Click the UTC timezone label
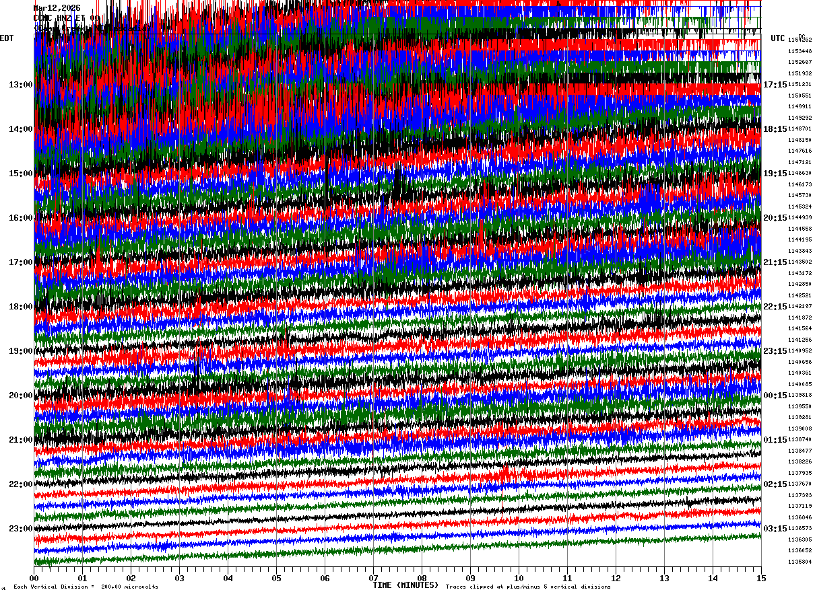The width and height of the screenshot is (815, 596). pyautogui.click(x=778, y=38)
